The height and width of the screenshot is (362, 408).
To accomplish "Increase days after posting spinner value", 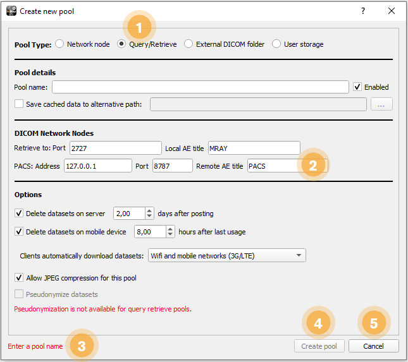I will click(149, 211).
